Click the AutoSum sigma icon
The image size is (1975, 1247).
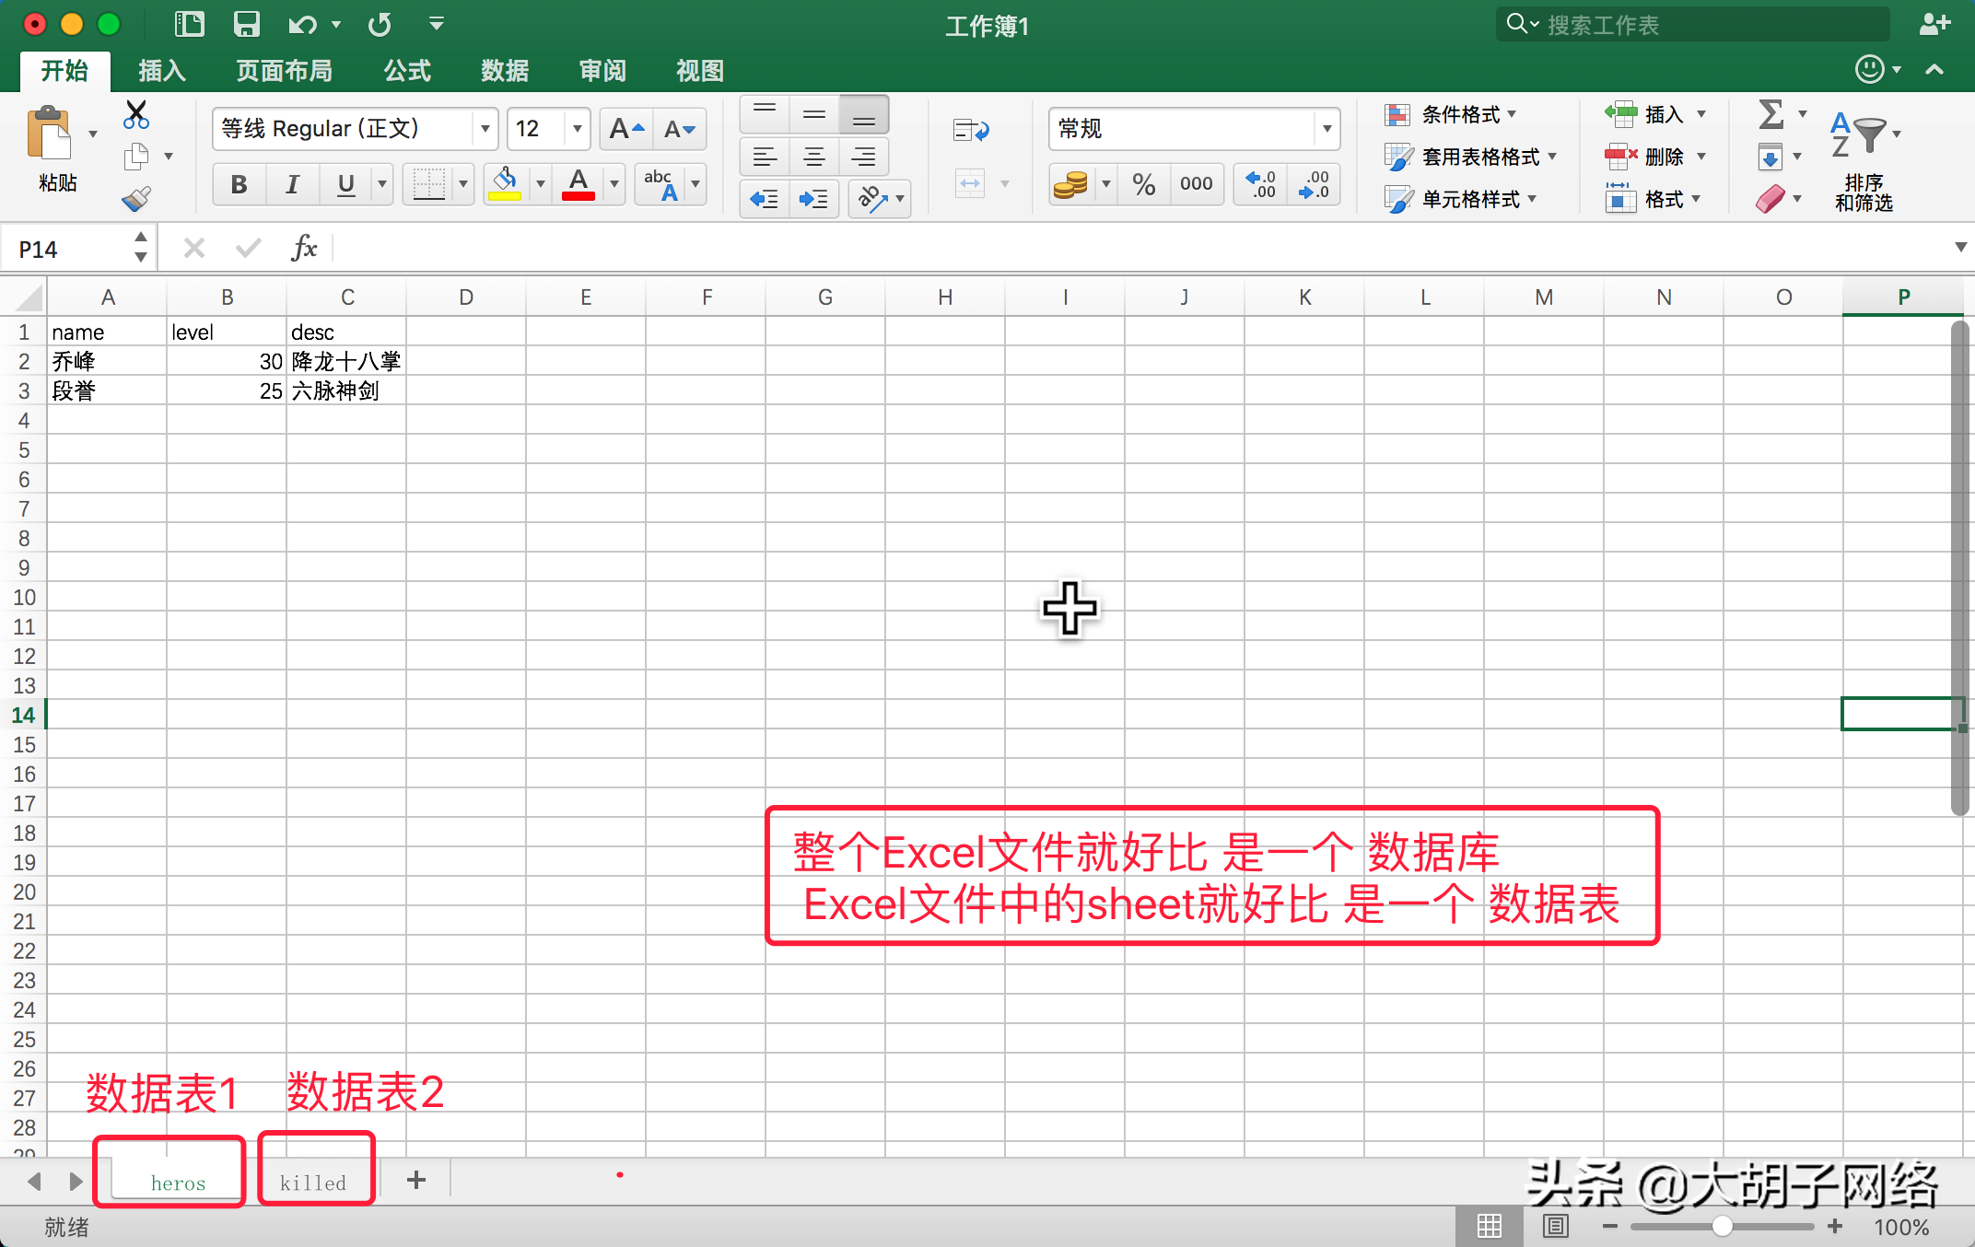pyautogui.click(x=1770, y=114)
